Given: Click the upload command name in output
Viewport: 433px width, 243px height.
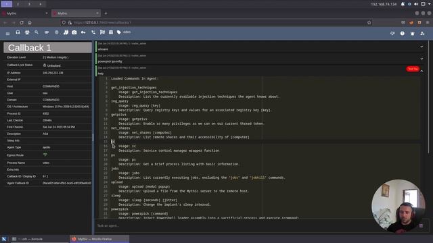Looking at the screenshot, I should click(x=117, y=182).
